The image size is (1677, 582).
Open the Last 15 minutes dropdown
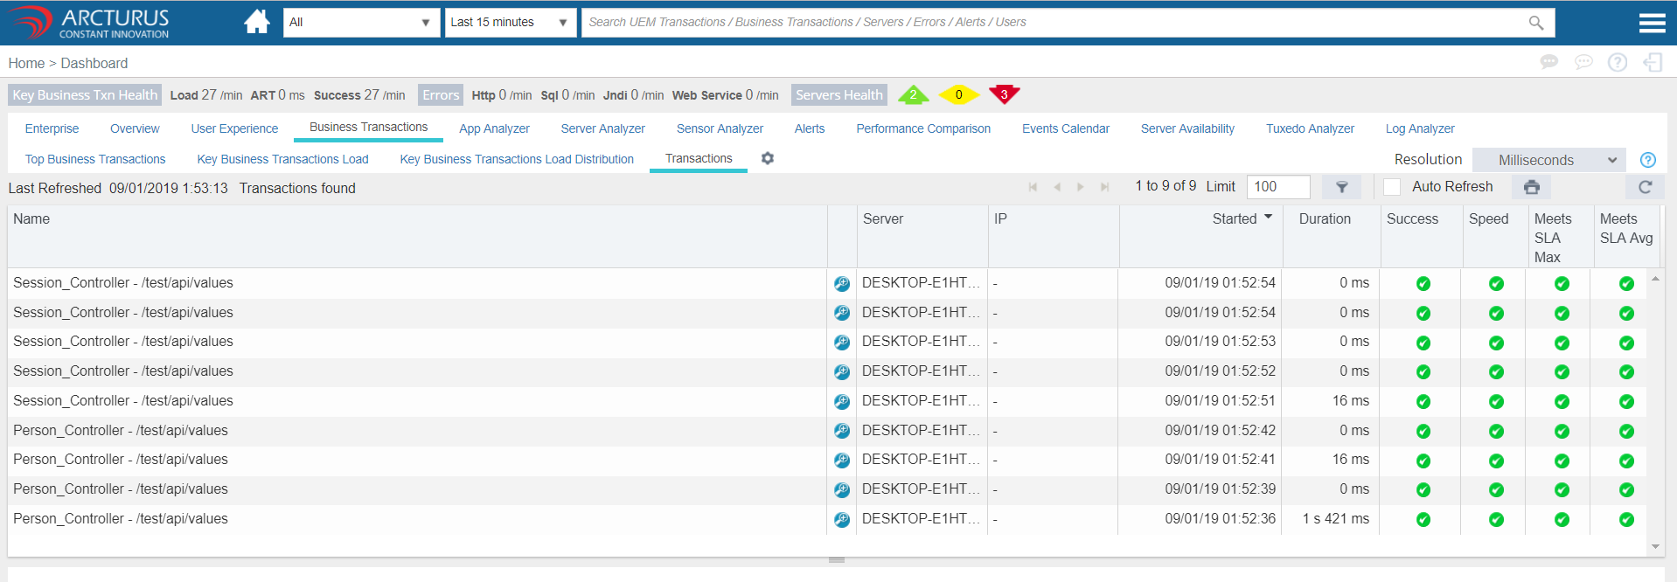[x=510, y=23]
